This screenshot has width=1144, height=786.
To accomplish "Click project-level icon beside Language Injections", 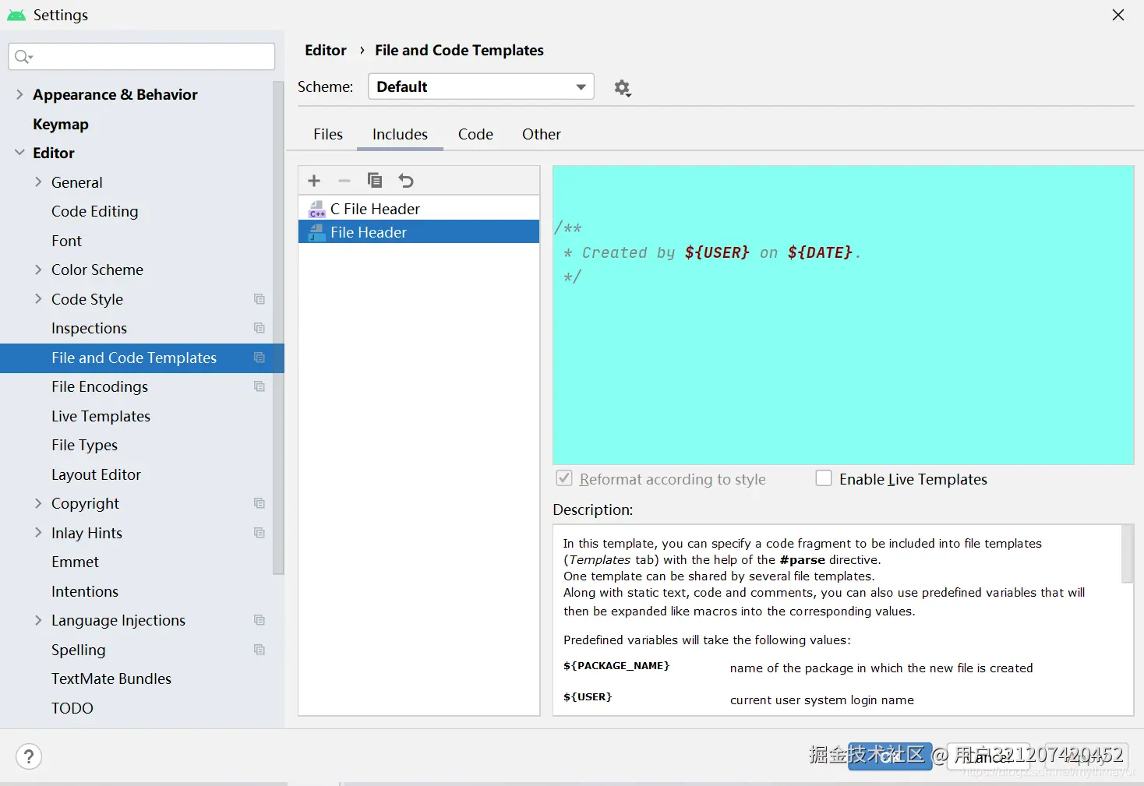I will pos(260,620).
